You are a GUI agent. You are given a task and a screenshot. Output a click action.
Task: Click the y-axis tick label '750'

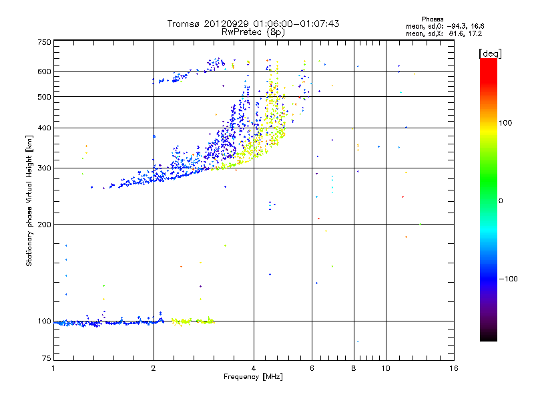(x=44, y=42)
